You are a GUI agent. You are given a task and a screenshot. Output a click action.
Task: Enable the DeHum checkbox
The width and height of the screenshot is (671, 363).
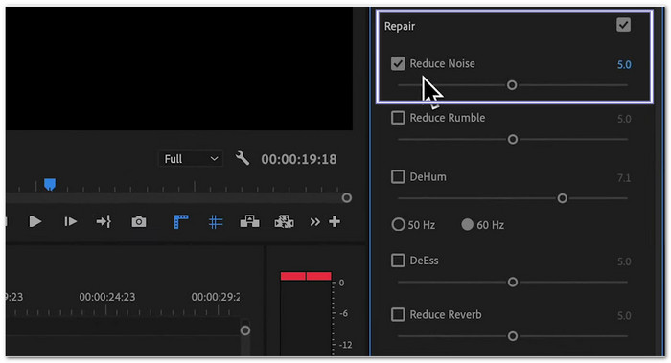coord(398,176)
